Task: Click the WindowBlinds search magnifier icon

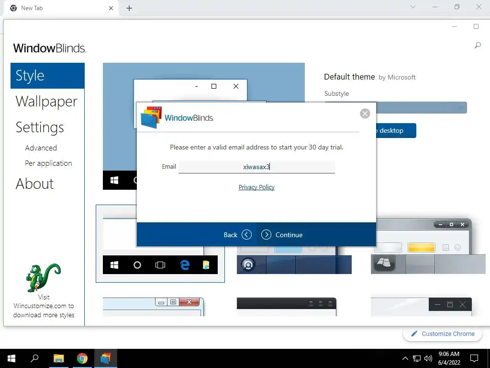Action: pyautogui.click(x=478, y=46)
